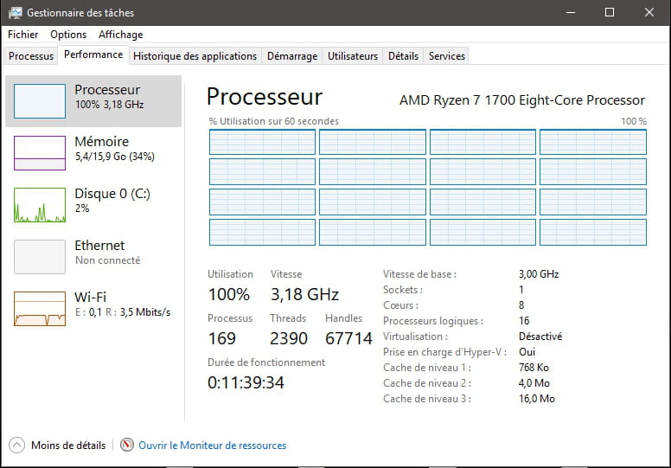Open the Utilisateurs tab
This screenshot has height=468, width=671.
pos(353,56)
